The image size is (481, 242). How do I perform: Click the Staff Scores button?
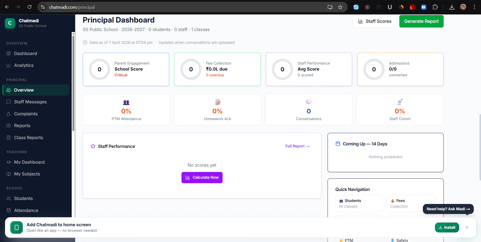[x=375, y=21]
